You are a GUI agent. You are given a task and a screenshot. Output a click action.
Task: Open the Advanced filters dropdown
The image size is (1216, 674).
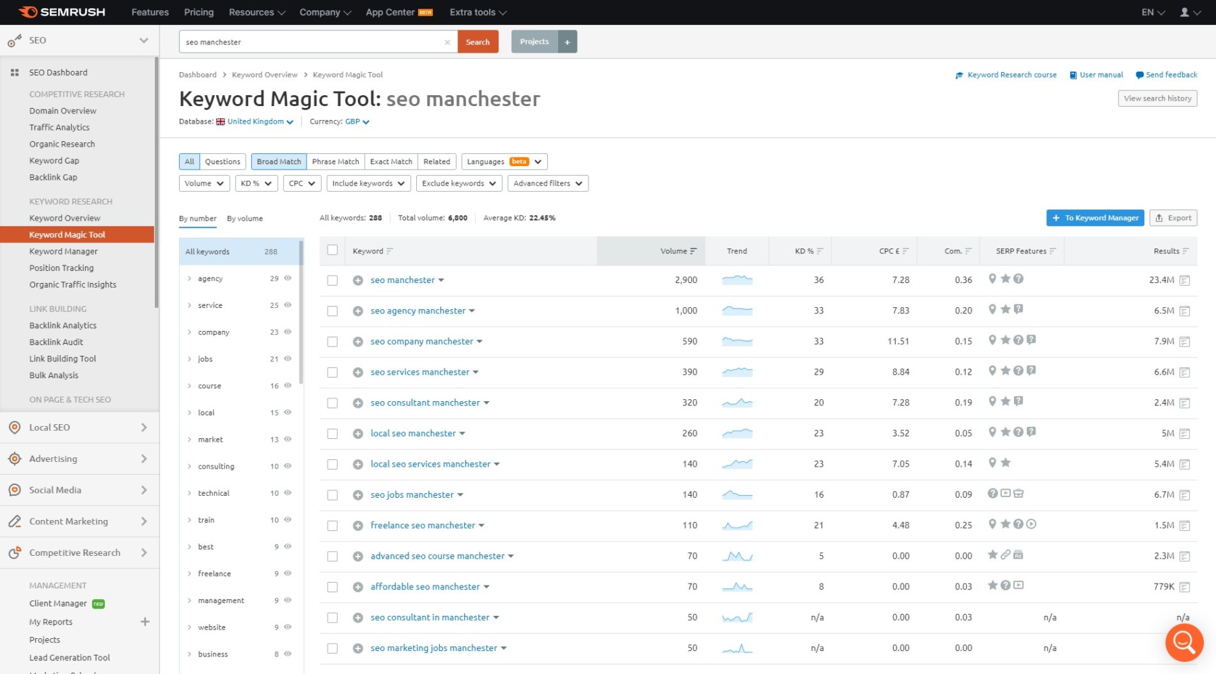[548, 184]
